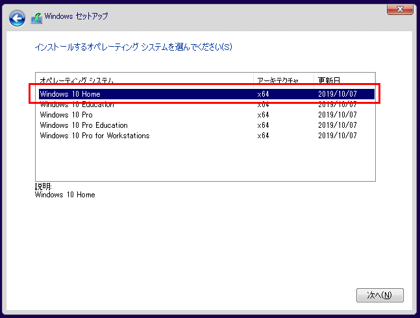The height and width of the screenshot is (318, 420).
Task: Click the empty area of the OS list box
Action: click(205, 162)
